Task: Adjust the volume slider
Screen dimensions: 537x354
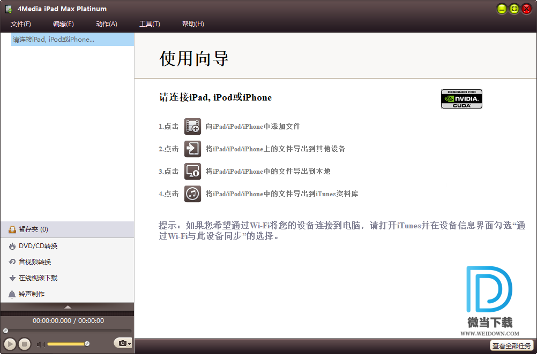Action: click(x=68, y=344)
